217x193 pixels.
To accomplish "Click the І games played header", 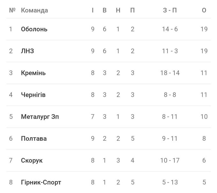I will 93,10.
